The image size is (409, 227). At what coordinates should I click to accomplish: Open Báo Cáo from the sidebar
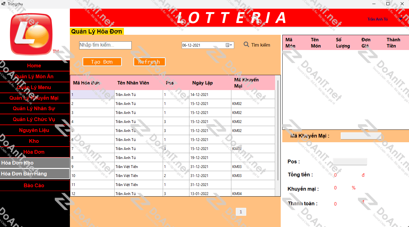(34, 186)
